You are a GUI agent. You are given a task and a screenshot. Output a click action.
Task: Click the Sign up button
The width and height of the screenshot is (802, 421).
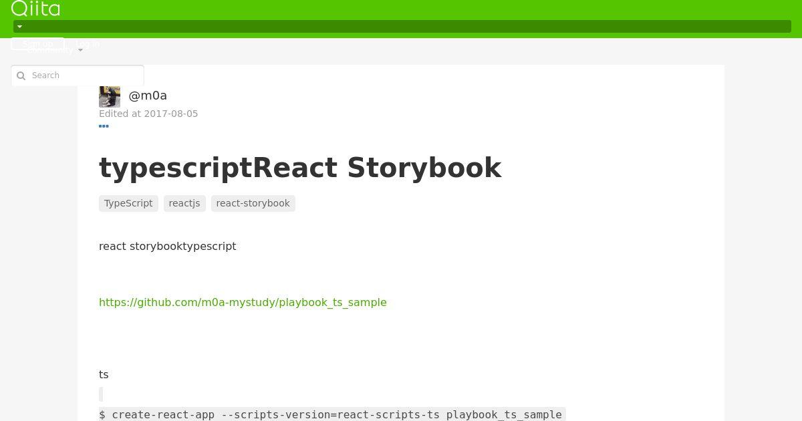37,44
